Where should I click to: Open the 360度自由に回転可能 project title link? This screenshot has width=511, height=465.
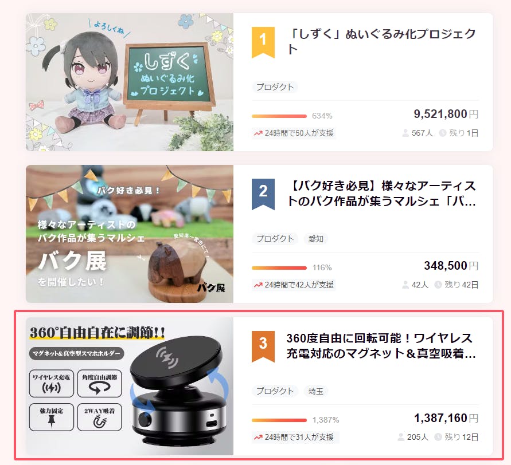pyautogui.click(x=381, y=346)
